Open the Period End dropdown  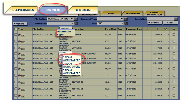[x=60, y=23]
